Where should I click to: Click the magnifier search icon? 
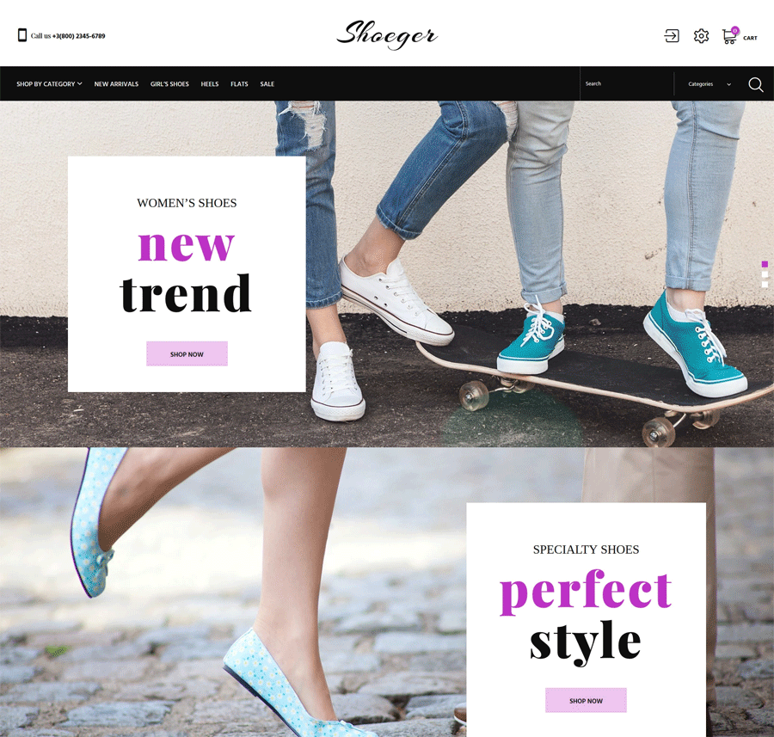coord(755,84)
